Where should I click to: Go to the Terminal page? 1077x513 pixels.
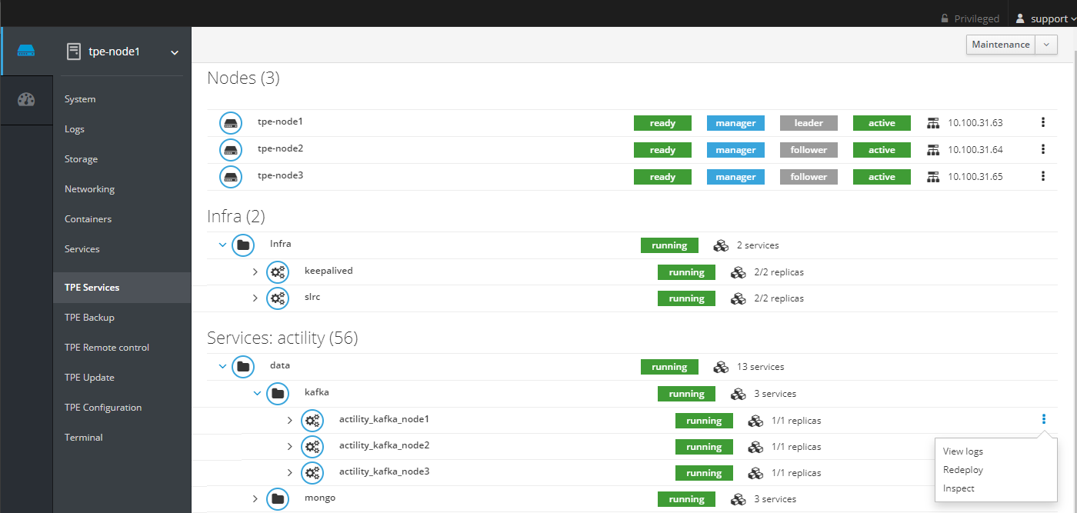[x=84, y=438]
